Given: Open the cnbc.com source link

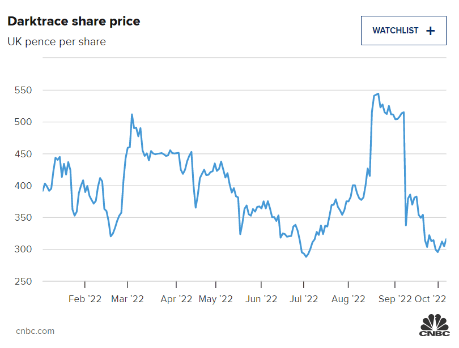Looking at the screenshot, I should pos(35,330).
